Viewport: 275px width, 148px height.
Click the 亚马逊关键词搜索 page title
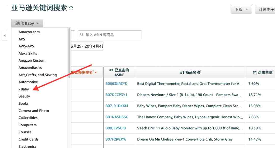pyautogui.click(x=39, y=8)
